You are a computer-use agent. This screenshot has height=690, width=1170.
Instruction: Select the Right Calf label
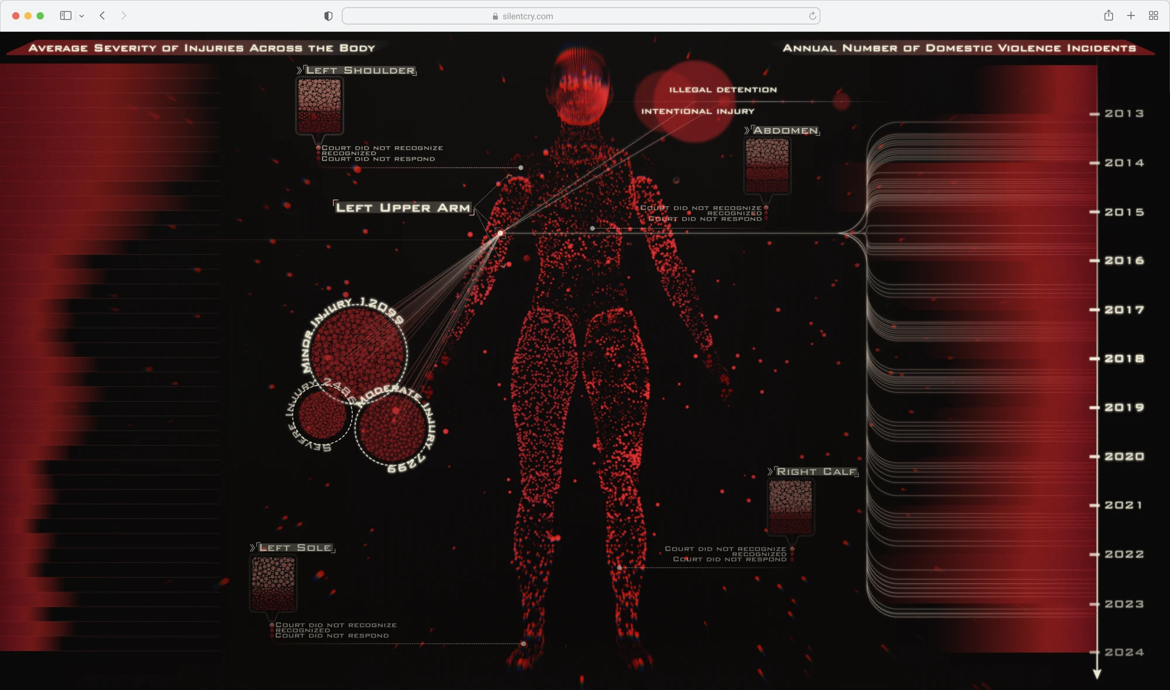pyautogui.click(x=816, y=472)
